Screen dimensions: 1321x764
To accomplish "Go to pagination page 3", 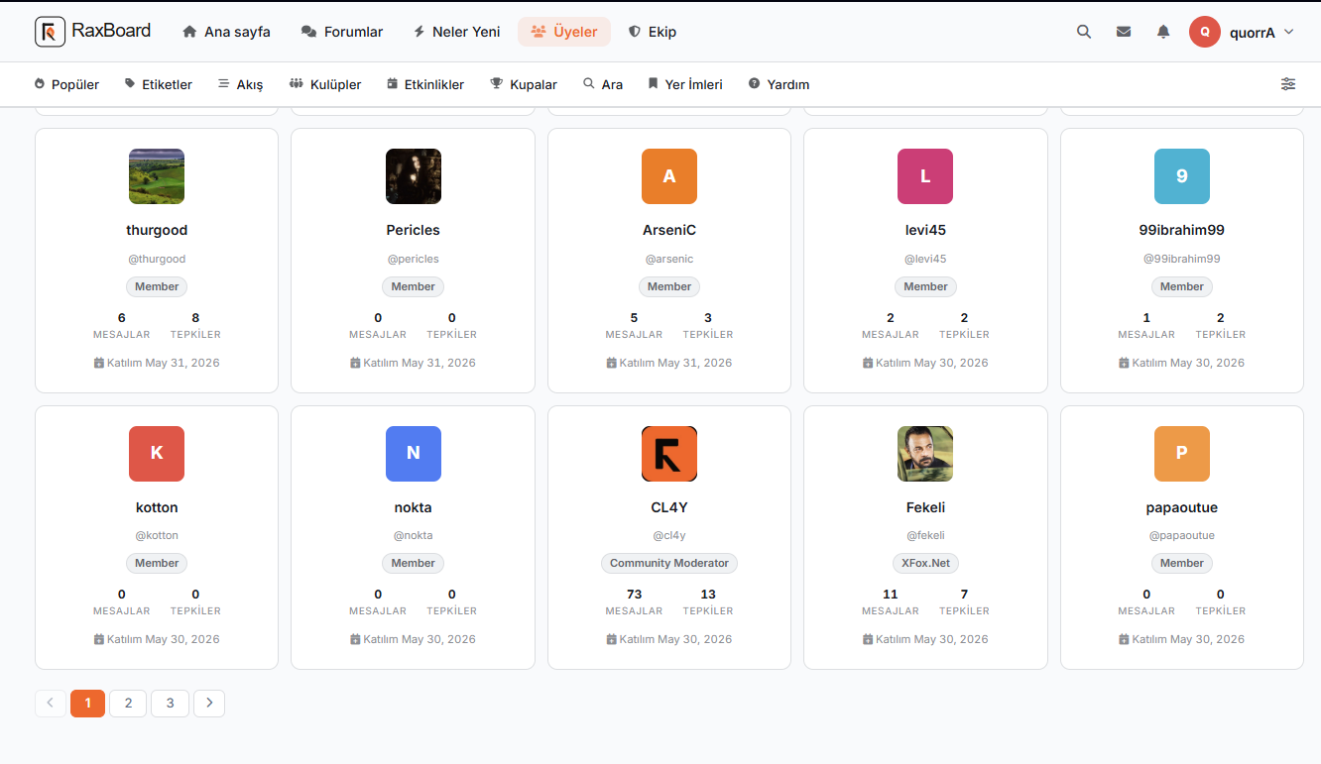I will click(171, 704).
